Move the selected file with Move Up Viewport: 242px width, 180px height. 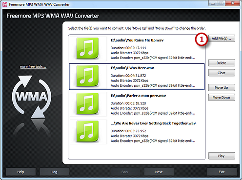(x=222, y=88)
